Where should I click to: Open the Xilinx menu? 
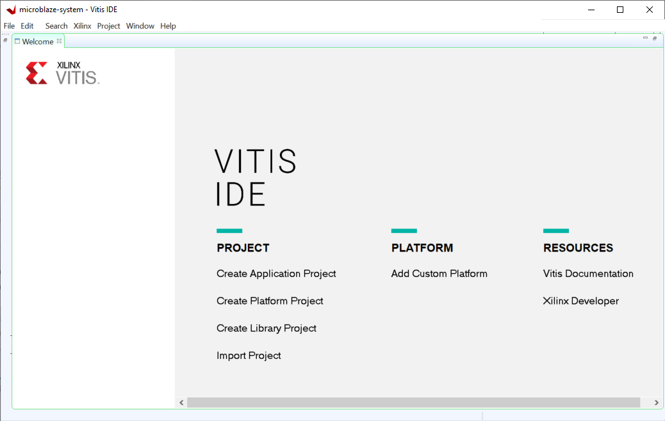click(x=82, y=26)
